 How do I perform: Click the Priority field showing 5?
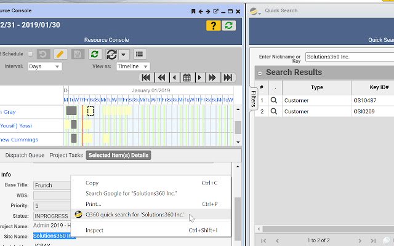pos(52,206)
